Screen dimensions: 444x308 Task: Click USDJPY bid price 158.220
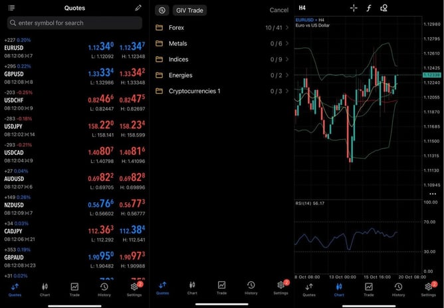click(101, 125)
